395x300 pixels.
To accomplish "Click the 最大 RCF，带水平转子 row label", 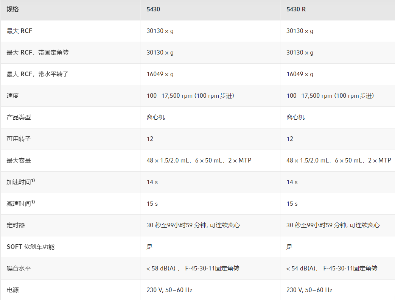I will pyautogui.click(x=37, y=74).
